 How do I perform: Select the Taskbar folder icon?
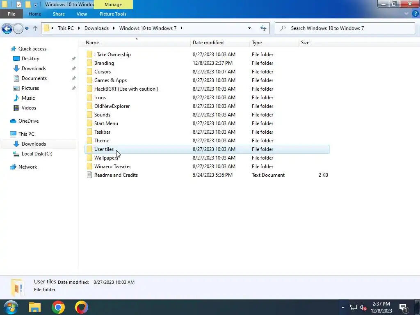89,132
